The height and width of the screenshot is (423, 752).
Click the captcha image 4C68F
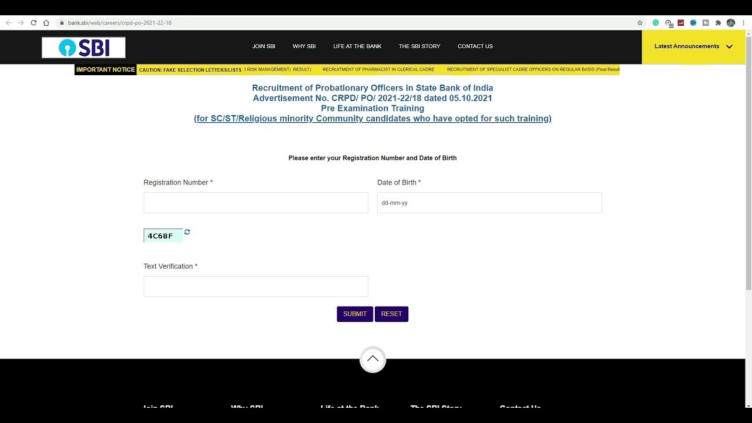point(163,236)
